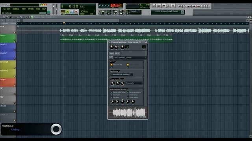Click the FX channel number box

point(144,47)
